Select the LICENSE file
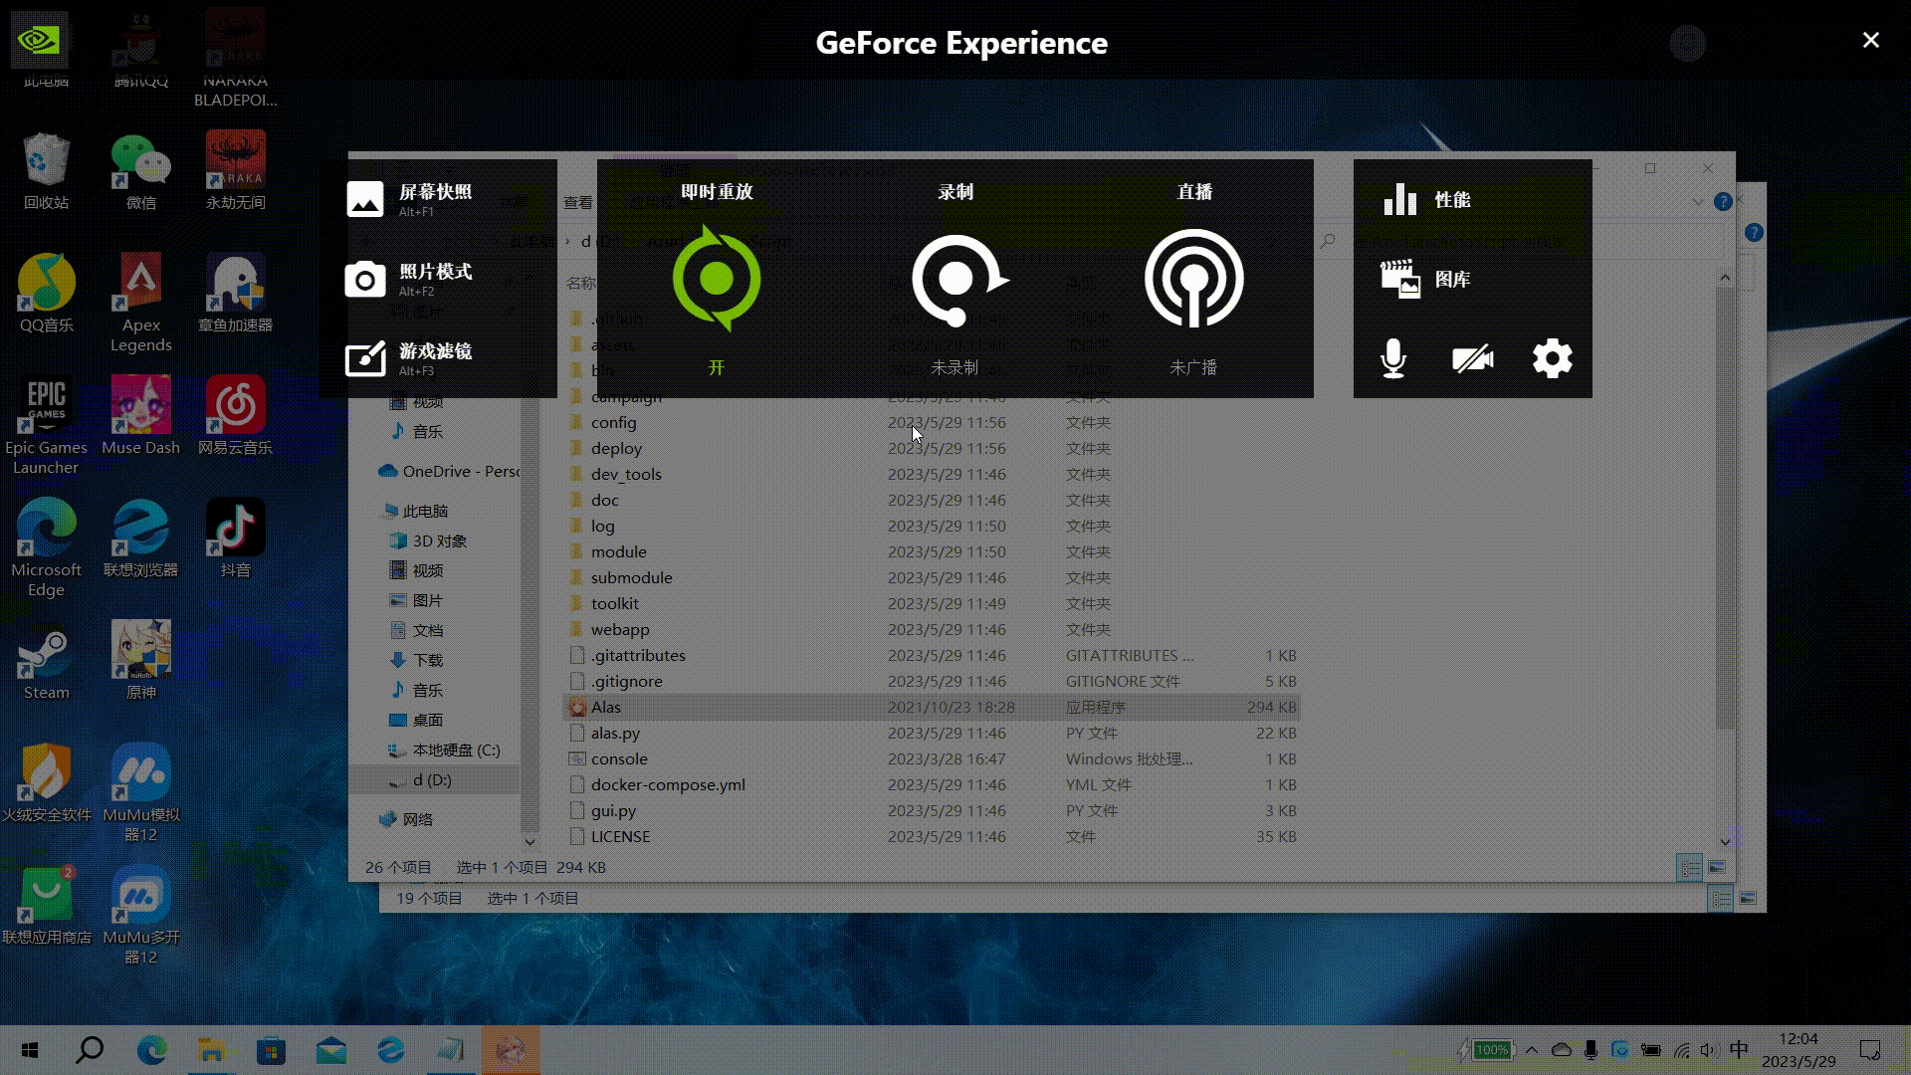The height and width of the screenshot is (1075, 1911). [x=932, y=836]
